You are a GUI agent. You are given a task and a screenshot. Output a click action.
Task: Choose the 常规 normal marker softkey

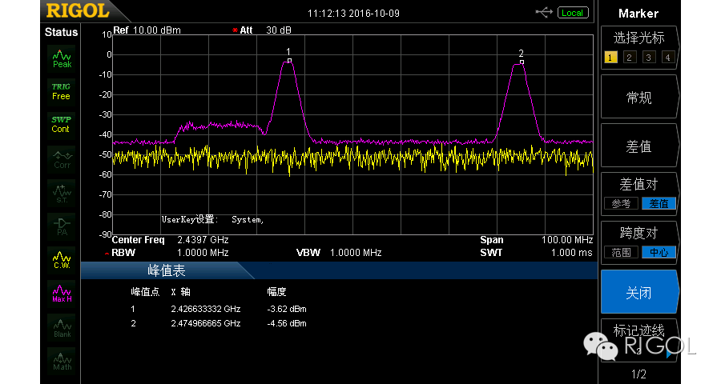click(638, 98)
